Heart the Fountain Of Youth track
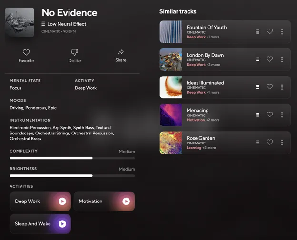The image size is (297, 240). click(x=270, y=31)
